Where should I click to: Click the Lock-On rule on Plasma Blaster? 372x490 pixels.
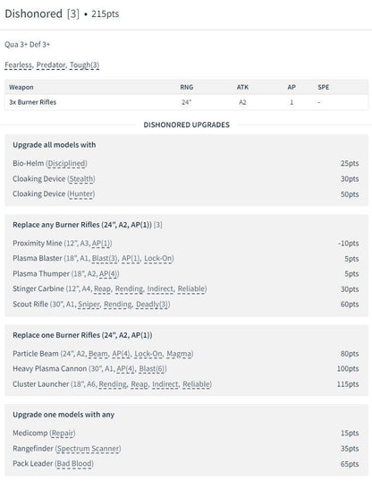point(158,259)
